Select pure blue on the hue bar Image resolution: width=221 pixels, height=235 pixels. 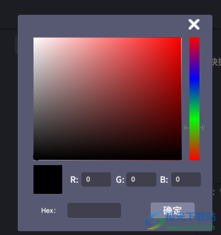[194, 78]
